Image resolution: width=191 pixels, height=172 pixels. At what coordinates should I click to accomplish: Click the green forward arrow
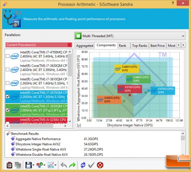[73, 165]
